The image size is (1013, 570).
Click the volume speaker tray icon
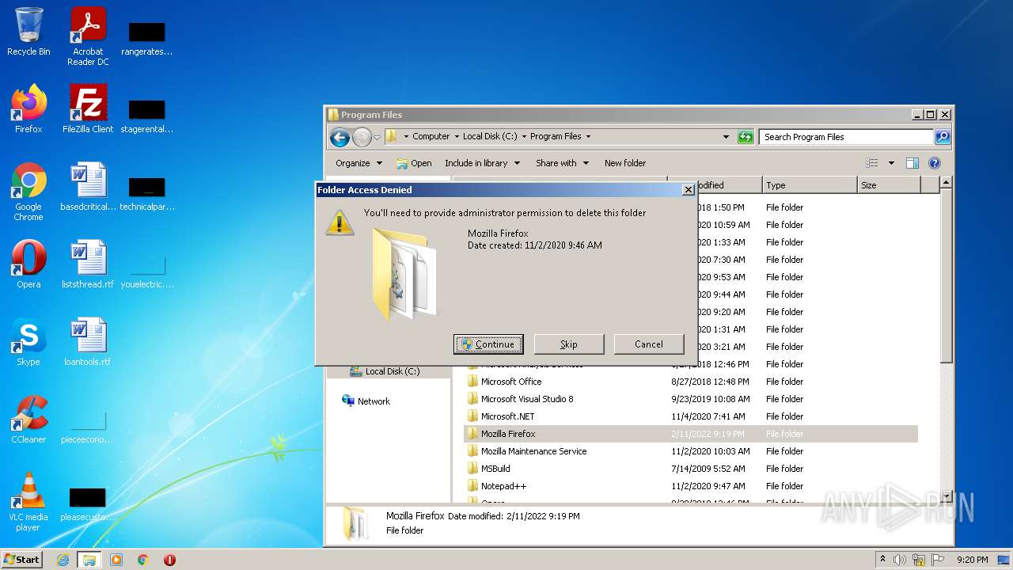tap(900, 560)
